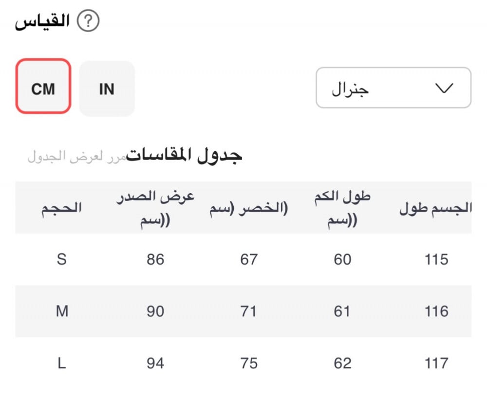Select the CM unit toggle
Viewport: 487px width, 398px height.
pos(43,86)
